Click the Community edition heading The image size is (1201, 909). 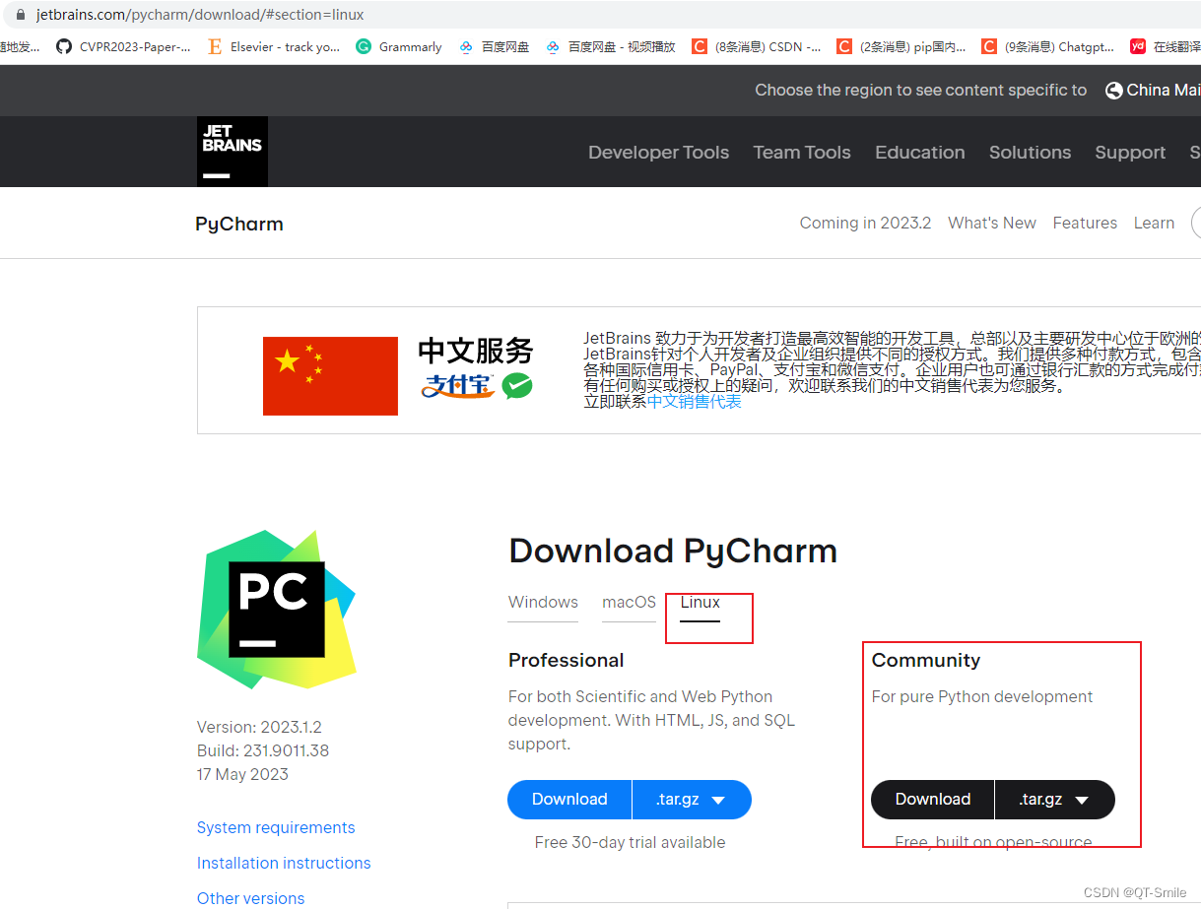click(x=926, y=660)
